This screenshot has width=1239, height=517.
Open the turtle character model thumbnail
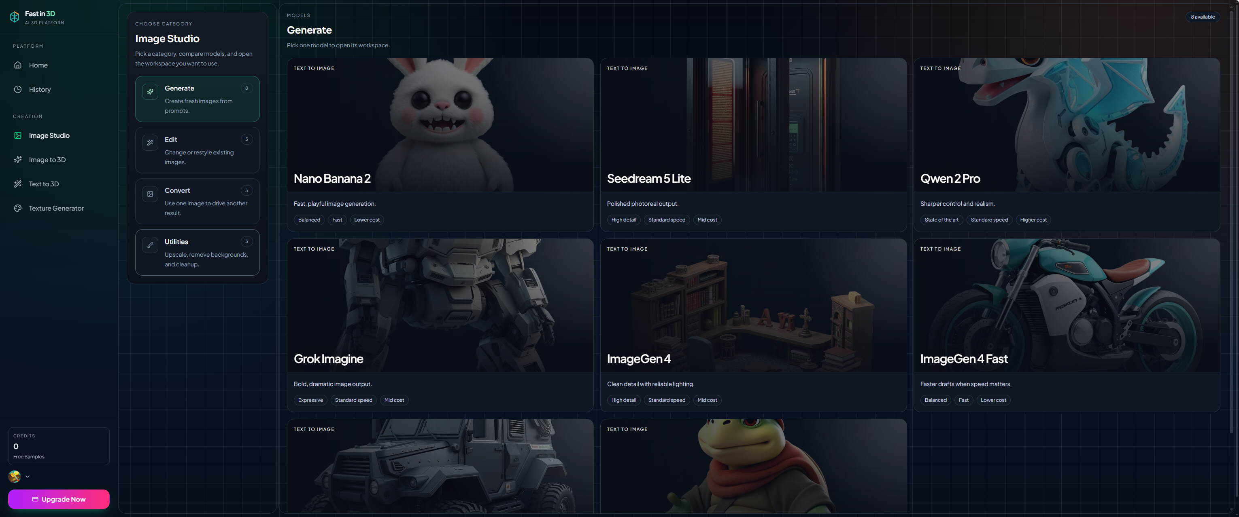click(x=753, y=466)
